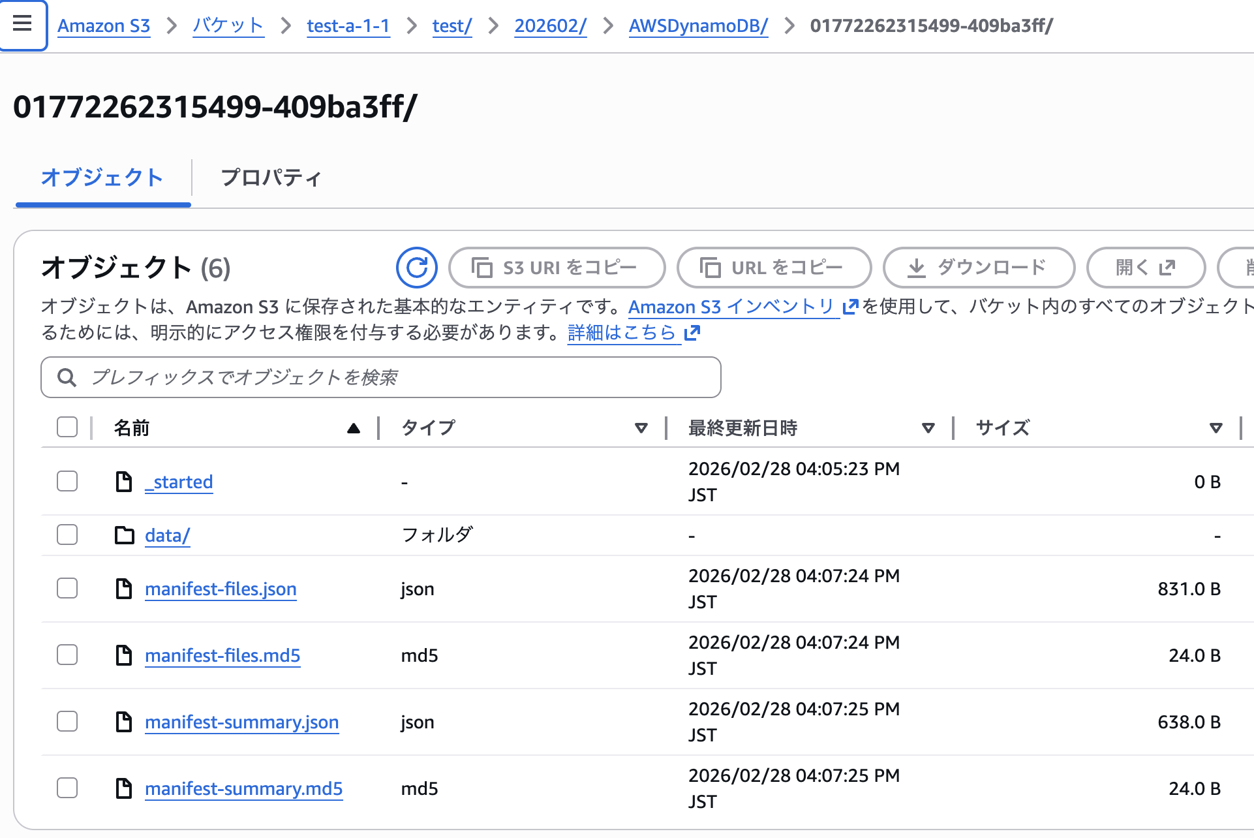Click the file icon beside _started
The width and height of the screenshot is (1254, 838).
124,482
